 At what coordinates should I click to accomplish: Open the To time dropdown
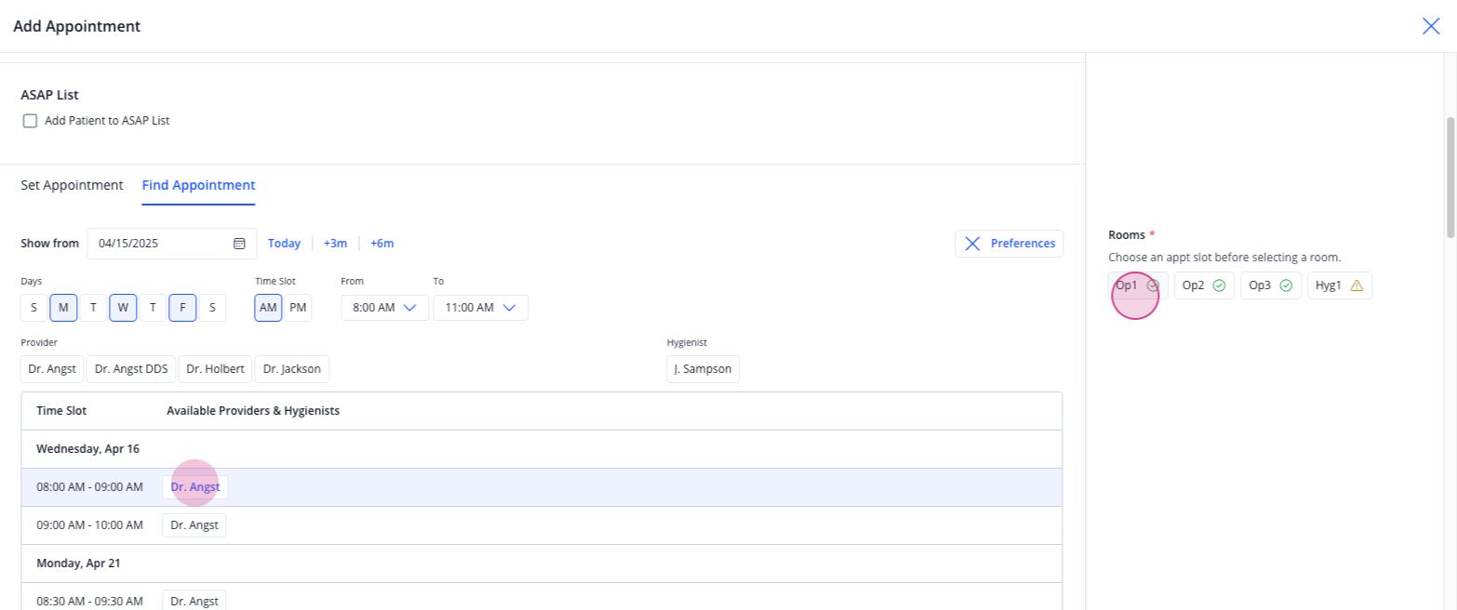point(480,308)
